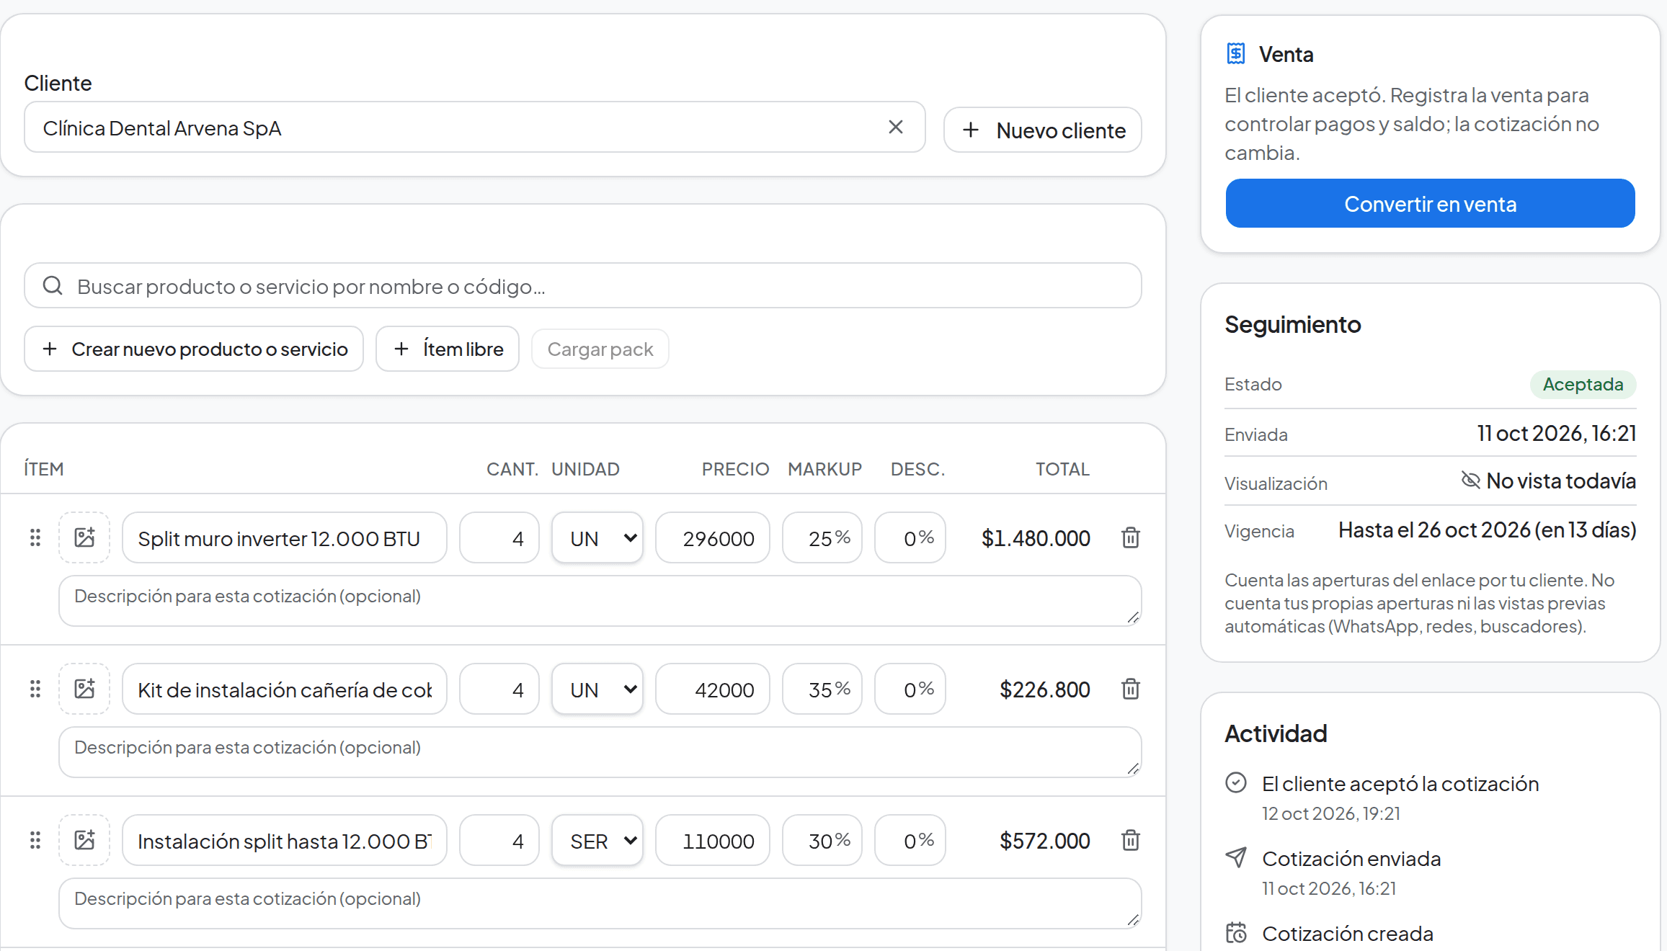Click the MARKUP column header

[x=824, y=469]
